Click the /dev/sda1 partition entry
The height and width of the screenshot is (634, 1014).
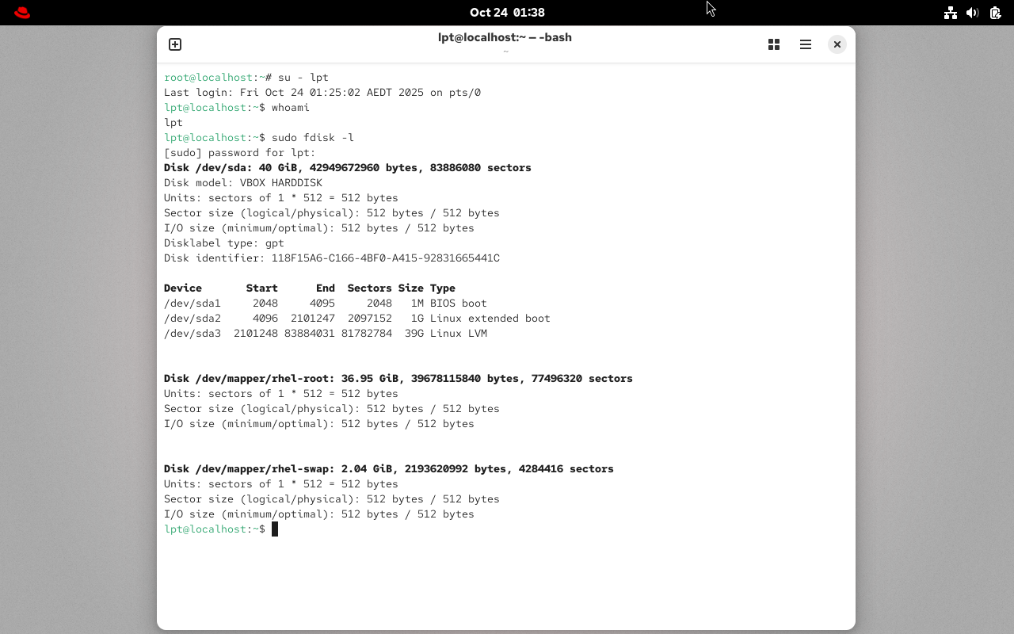point(193,304)
